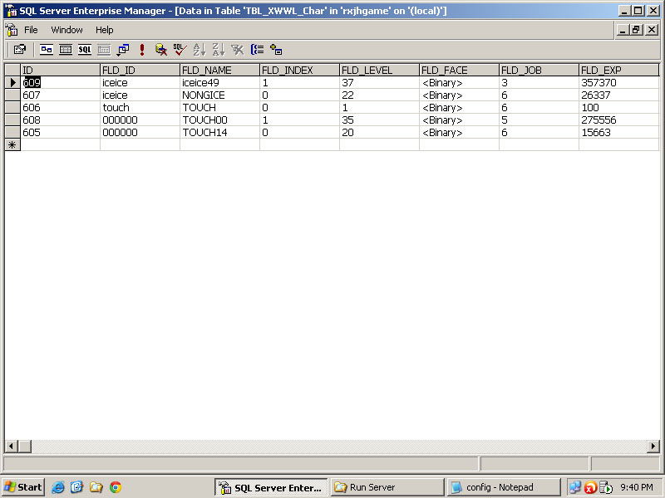Click the ID cell 606
Image resolution: width=665 pixels, height=498 pixels.
pos(60,108)
